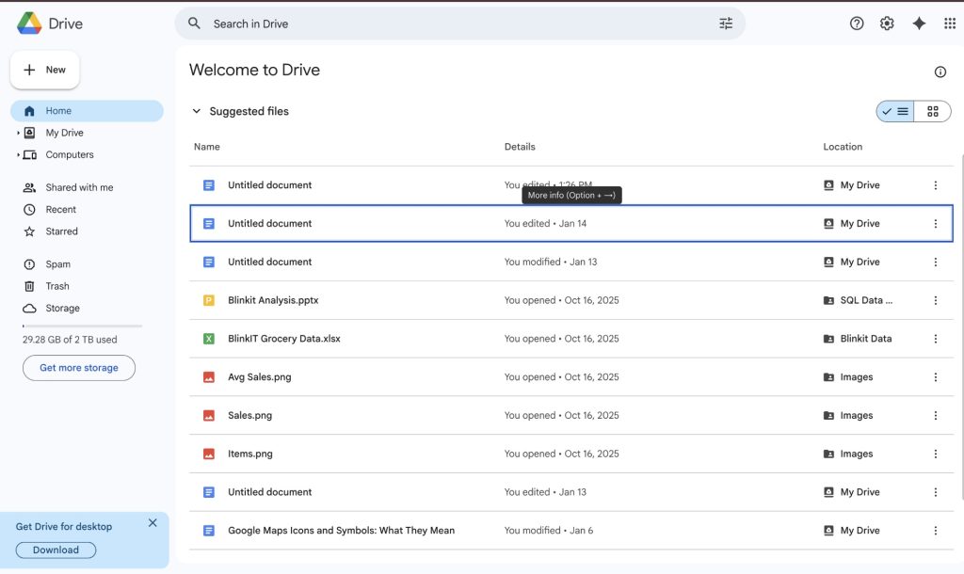Open the Google apps launcher grid
This screenshot has width=964, height=574.
[x=950, y=23]
